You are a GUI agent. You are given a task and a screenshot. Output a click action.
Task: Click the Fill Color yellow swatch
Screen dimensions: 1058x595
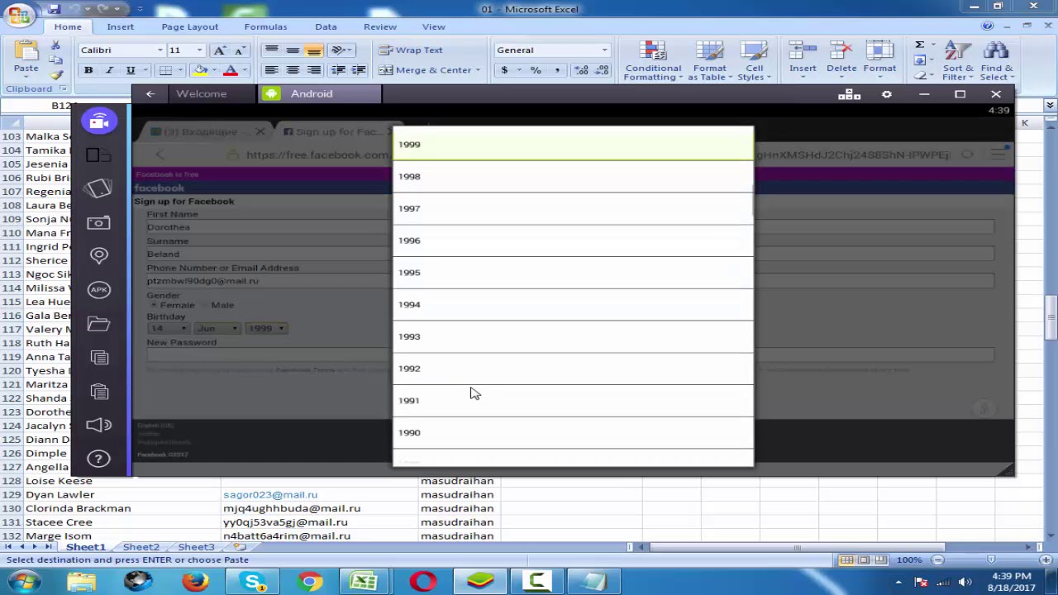click(198, 71)
